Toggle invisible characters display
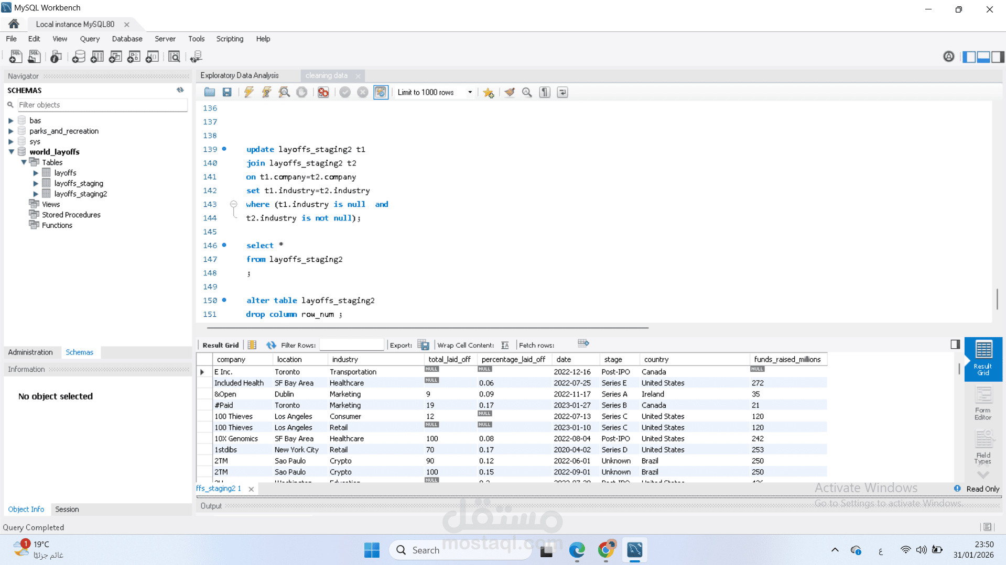Image resolution: width=1006 pixels, height=565 pixels. coord(545,92)
